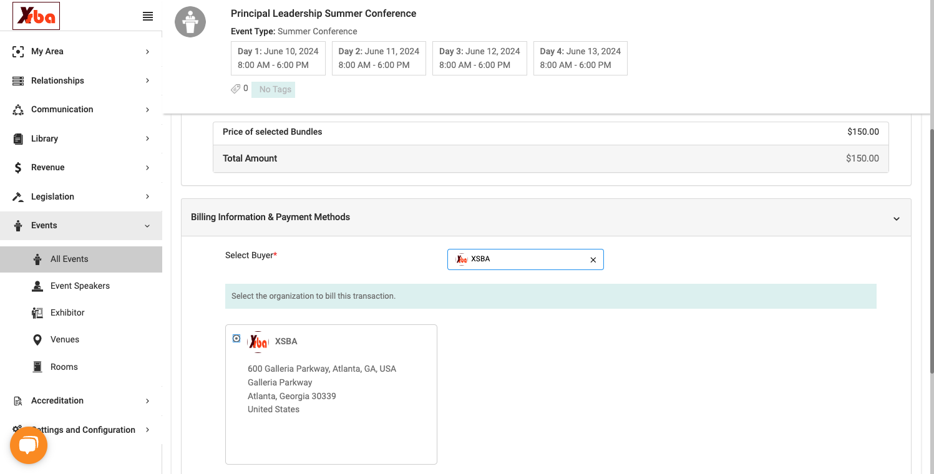Expand the Accreditation menu chevron
Screen dimensions: 934x474
[147, 401]
